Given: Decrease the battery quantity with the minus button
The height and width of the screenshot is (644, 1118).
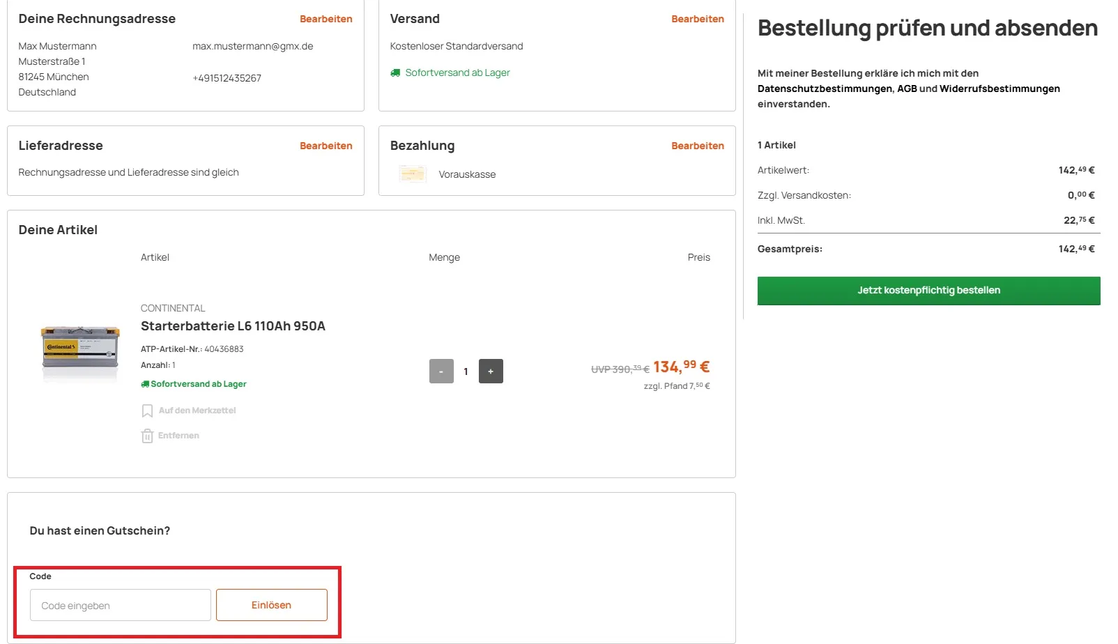Looking at the screenshot, I should [441, 371].
